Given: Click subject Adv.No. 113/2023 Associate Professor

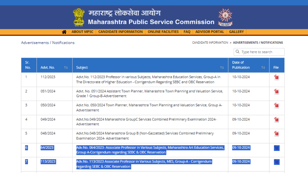Looking at the screenshot, I should [x=144, y=164].
